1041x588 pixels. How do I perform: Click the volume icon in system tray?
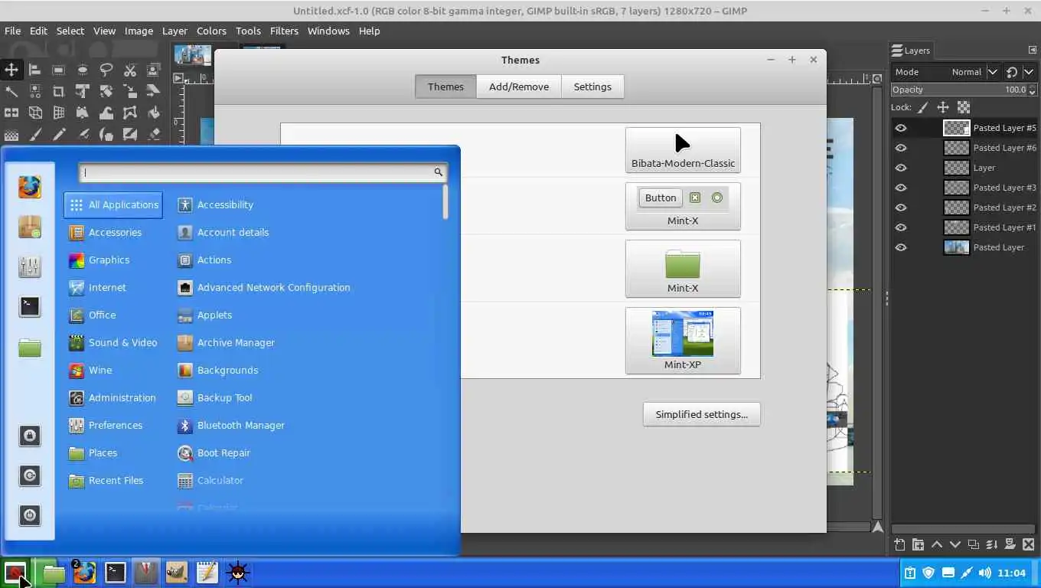point(985,573)
